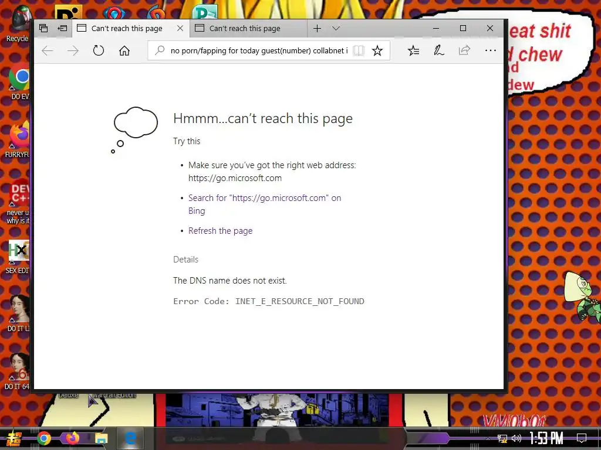Viewport: 601px width, 450px height.
Task: Click the set these tabs aside icon
Action: [62, 28]
